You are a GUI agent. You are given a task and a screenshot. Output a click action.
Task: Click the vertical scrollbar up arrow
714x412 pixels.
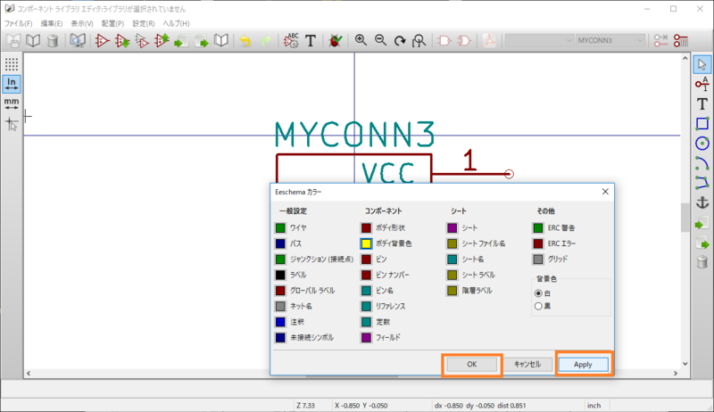pyautogui.click(x=685, y=58)
